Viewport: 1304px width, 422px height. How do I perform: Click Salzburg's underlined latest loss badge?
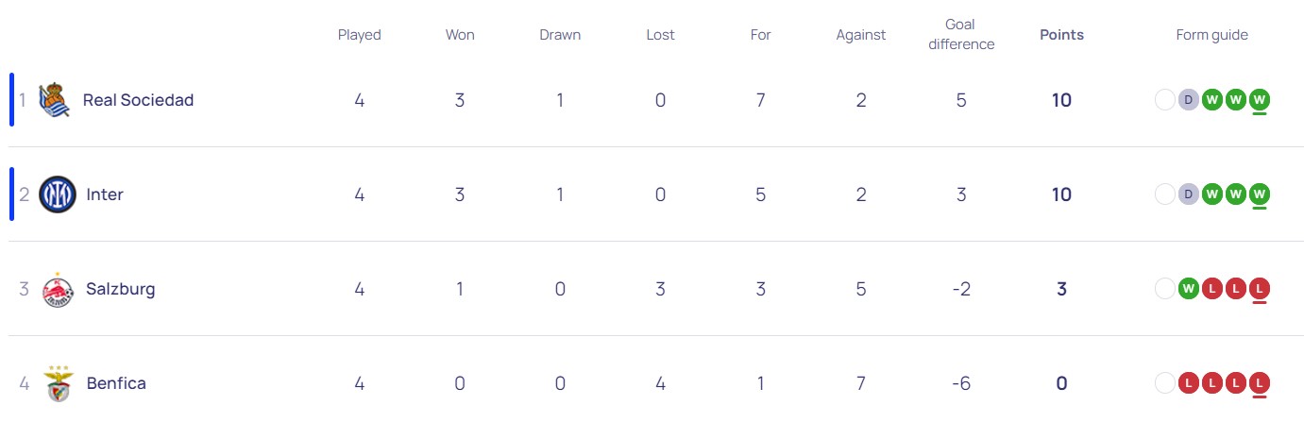[1259, 289]
